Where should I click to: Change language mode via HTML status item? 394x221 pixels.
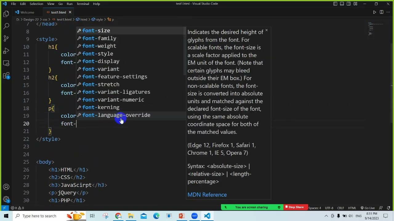pyautogui.click(x=352, y=208)
